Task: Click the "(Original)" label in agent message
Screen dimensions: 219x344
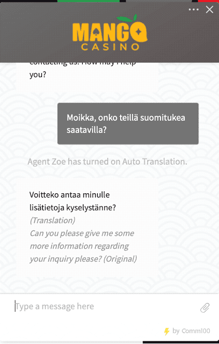Action: pyautogui.click(x=120, y=259)
